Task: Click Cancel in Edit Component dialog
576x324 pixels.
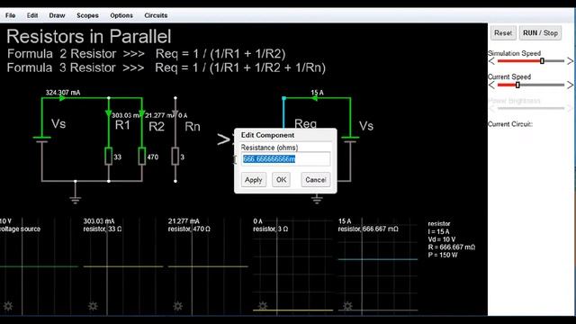Action: (x=316, y=180)
